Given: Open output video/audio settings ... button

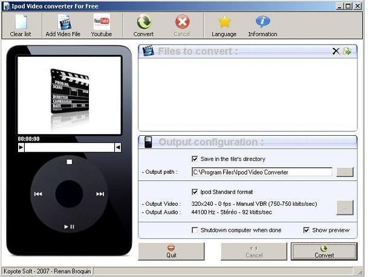Looking at the screenshot, I should pos(345,208).
